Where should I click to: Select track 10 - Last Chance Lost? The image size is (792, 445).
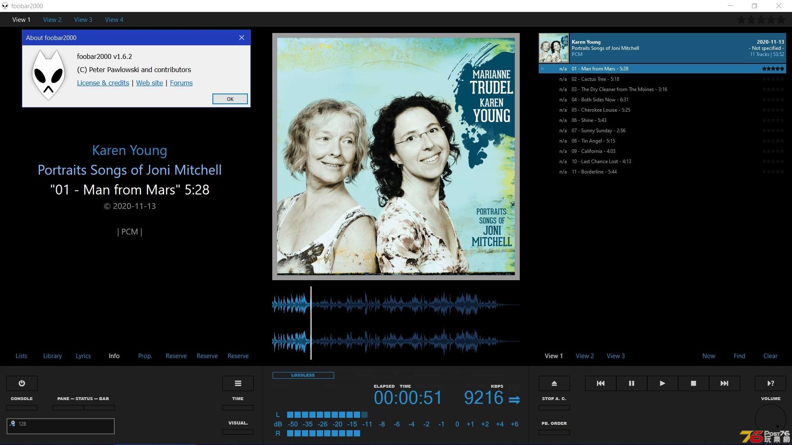click(x=662, y=162)
